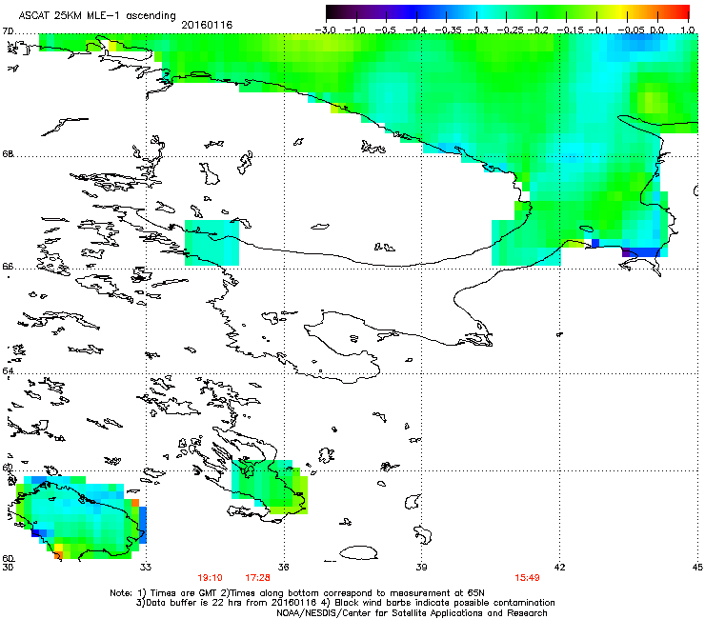Click the 0.0 color scale label
The height and width of the screenshot is (619, 705).
coord(657,30)
